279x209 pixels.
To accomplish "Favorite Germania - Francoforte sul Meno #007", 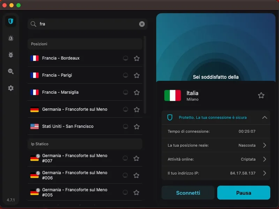I will point(137,158).
